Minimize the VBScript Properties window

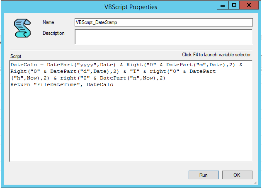223,5
